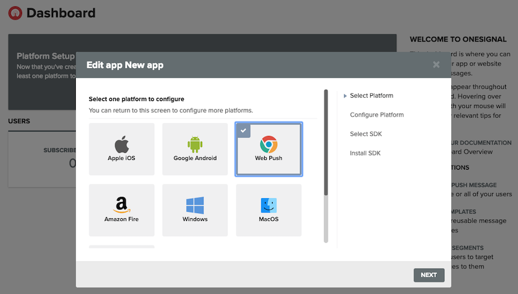Click the Select Platform arrow indicator

click(345, 96)
